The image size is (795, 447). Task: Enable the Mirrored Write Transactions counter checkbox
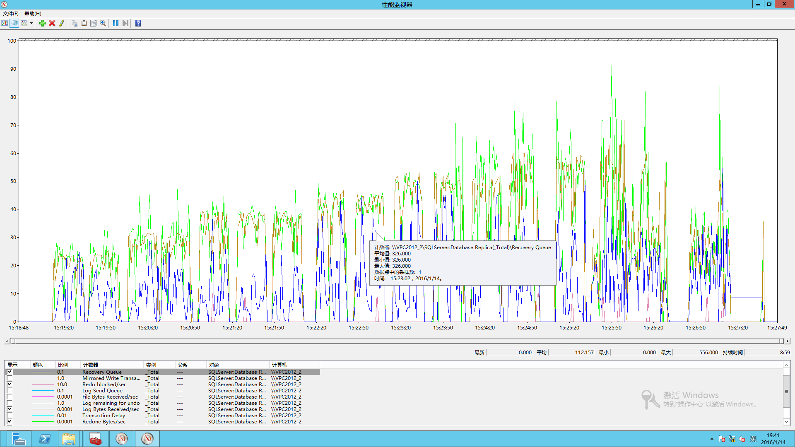point(10,378)
